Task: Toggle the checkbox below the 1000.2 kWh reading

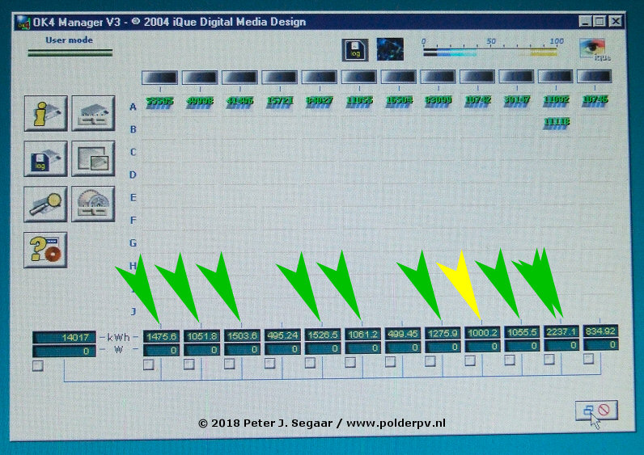Action: (x=470, y=361)
